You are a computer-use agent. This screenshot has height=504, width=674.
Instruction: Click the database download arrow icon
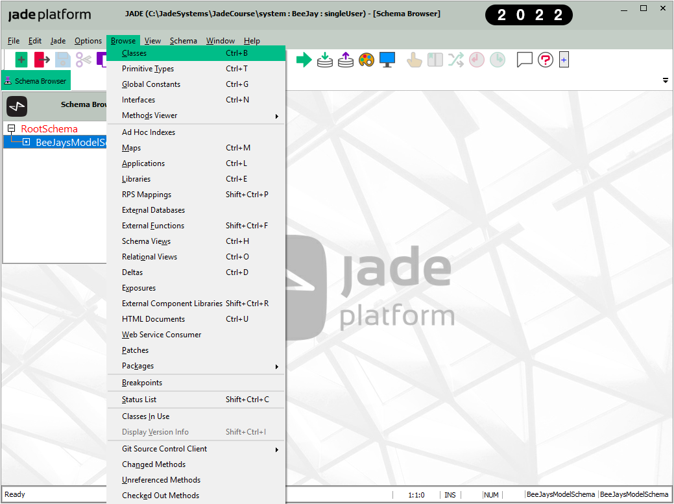[325, 60]
